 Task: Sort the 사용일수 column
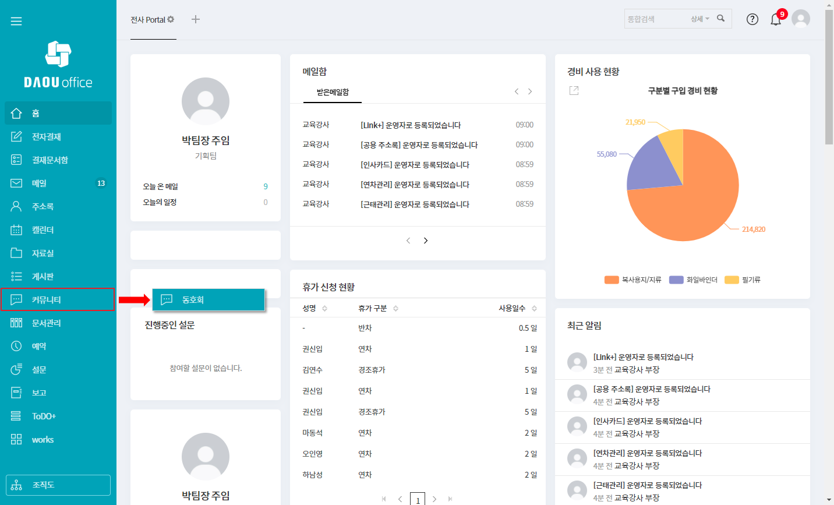tap(534, 308)
